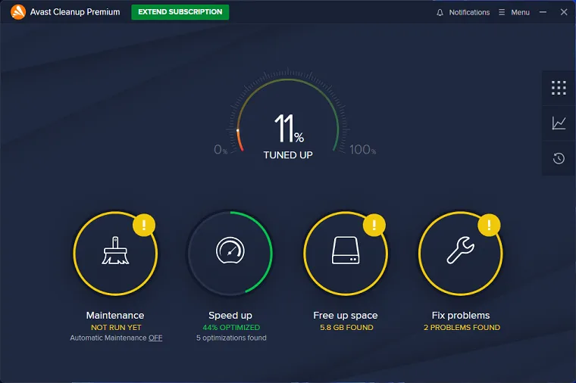
Task: Click the warning badge on Free up space
Action: point(374,225)
